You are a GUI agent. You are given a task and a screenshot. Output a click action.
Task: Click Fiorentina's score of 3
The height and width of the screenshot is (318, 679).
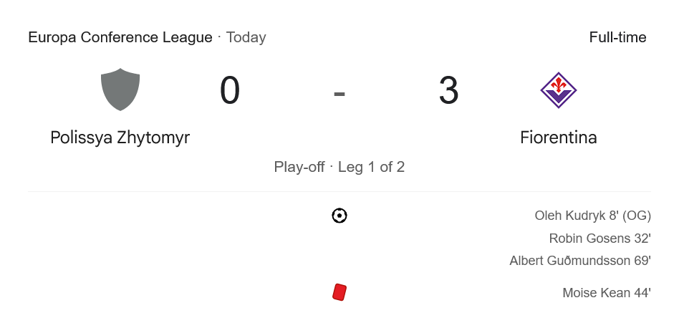tap(448, 90)
